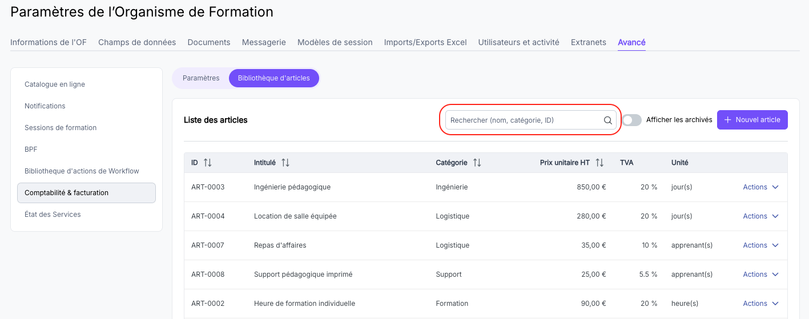
Task: Focus the Rechercher article search field
Action: point(531,120)
